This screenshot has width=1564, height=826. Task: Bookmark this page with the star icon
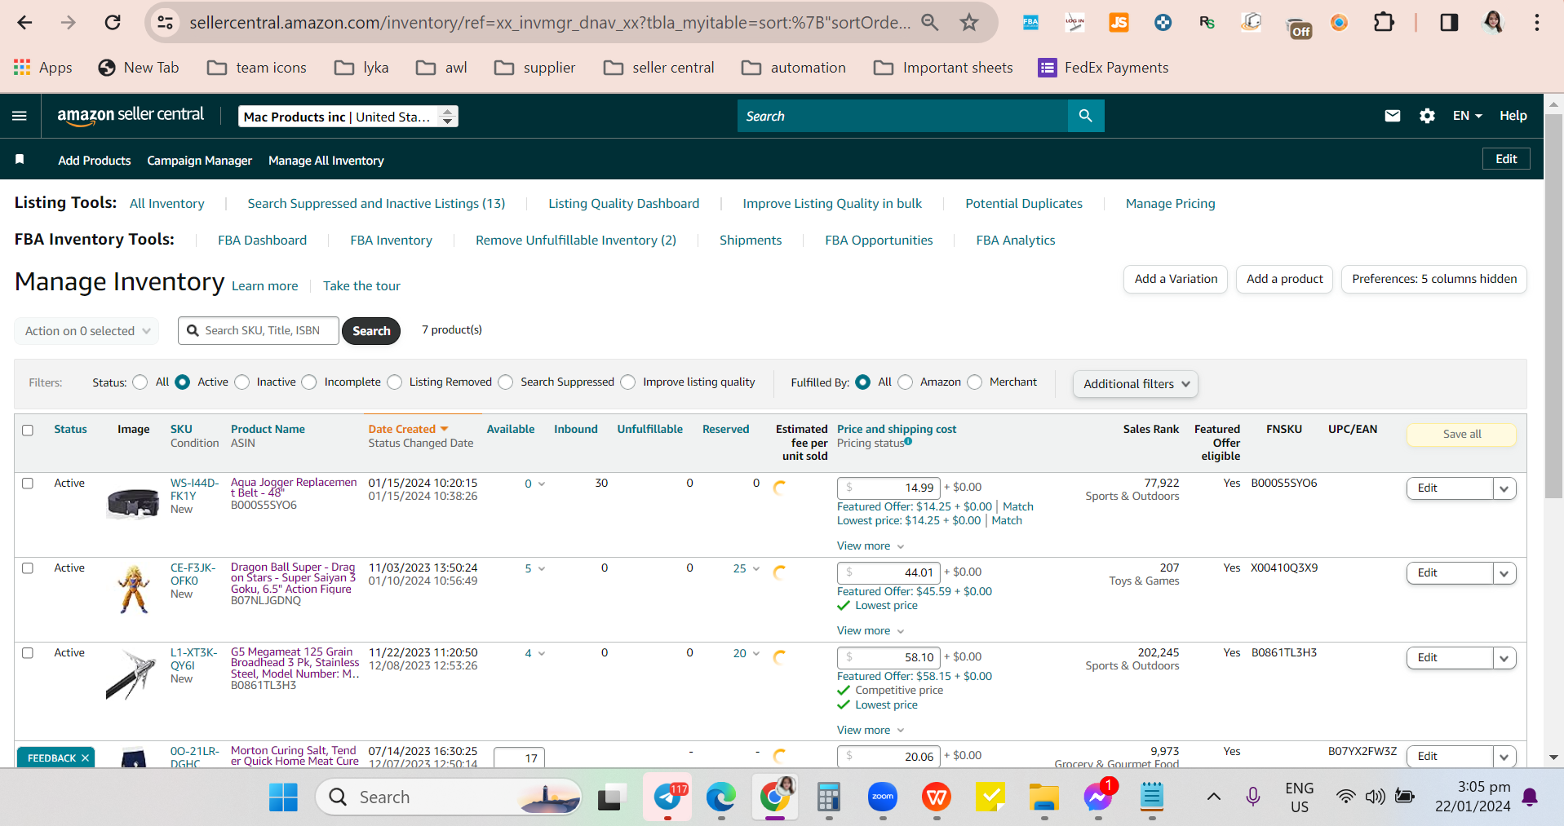[x=969, y=22]
